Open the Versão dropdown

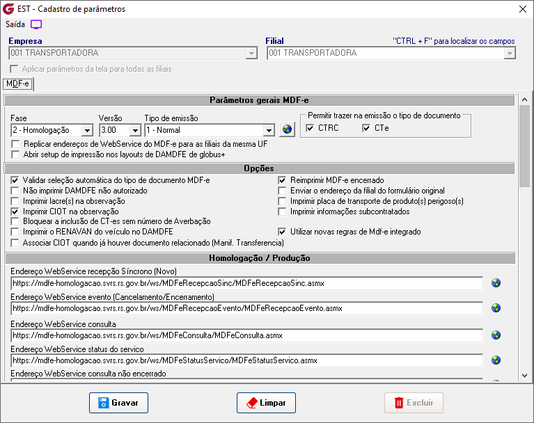coord(135,130)
